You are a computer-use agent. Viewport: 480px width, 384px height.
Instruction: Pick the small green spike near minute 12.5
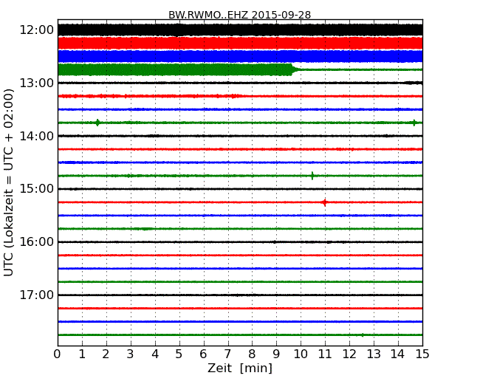[363, 335]
